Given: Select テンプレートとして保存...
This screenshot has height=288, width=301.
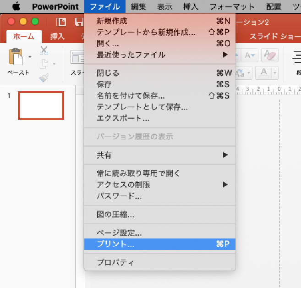Looking at the screenshot, I should pyautogui.click(x=160, y=107).
